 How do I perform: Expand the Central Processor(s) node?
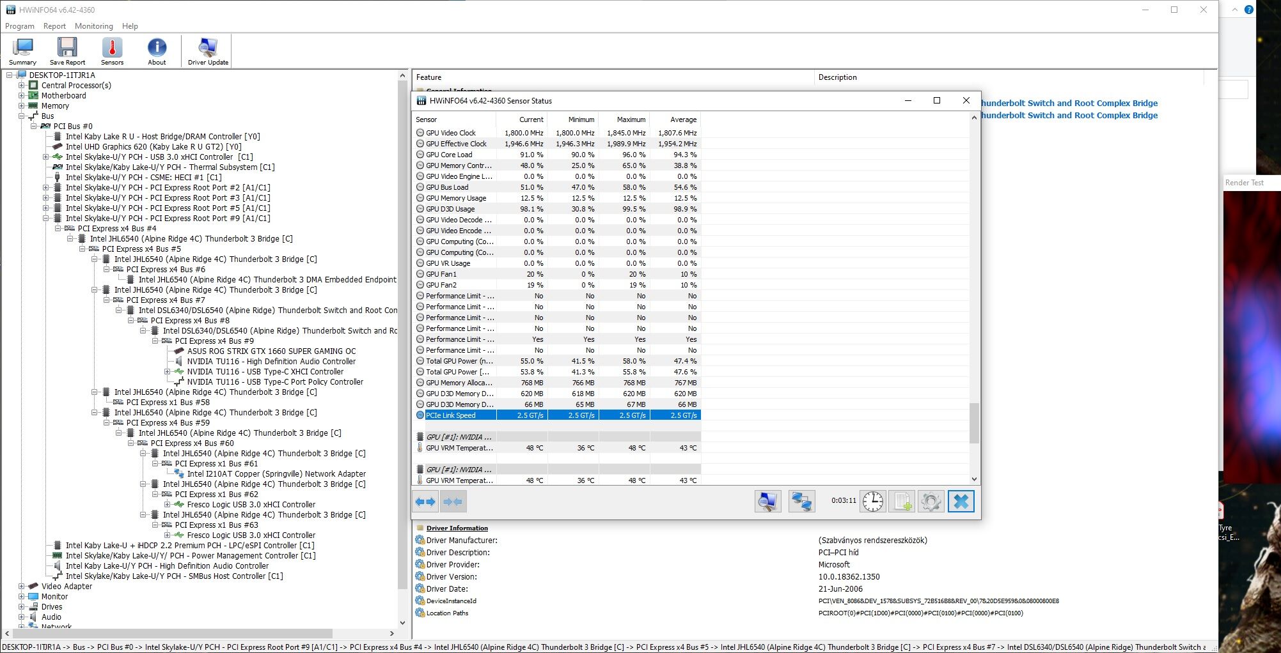pos(21,85)
